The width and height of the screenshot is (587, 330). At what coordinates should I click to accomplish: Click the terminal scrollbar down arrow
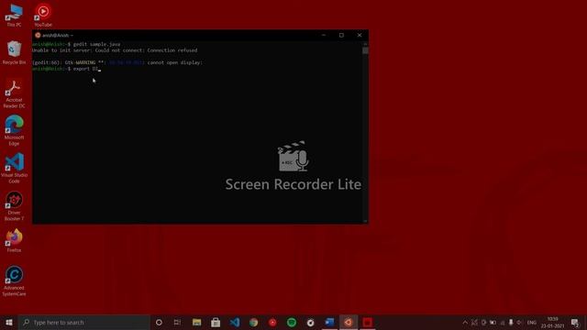[x=365, y=221]
